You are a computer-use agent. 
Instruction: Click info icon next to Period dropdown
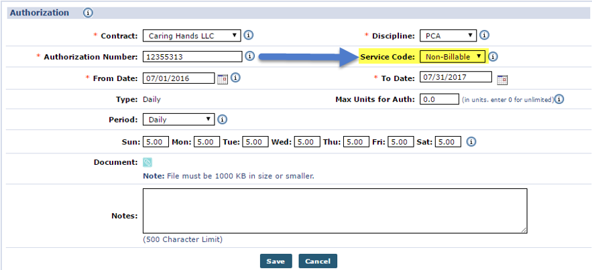click(x=223, y=119)
